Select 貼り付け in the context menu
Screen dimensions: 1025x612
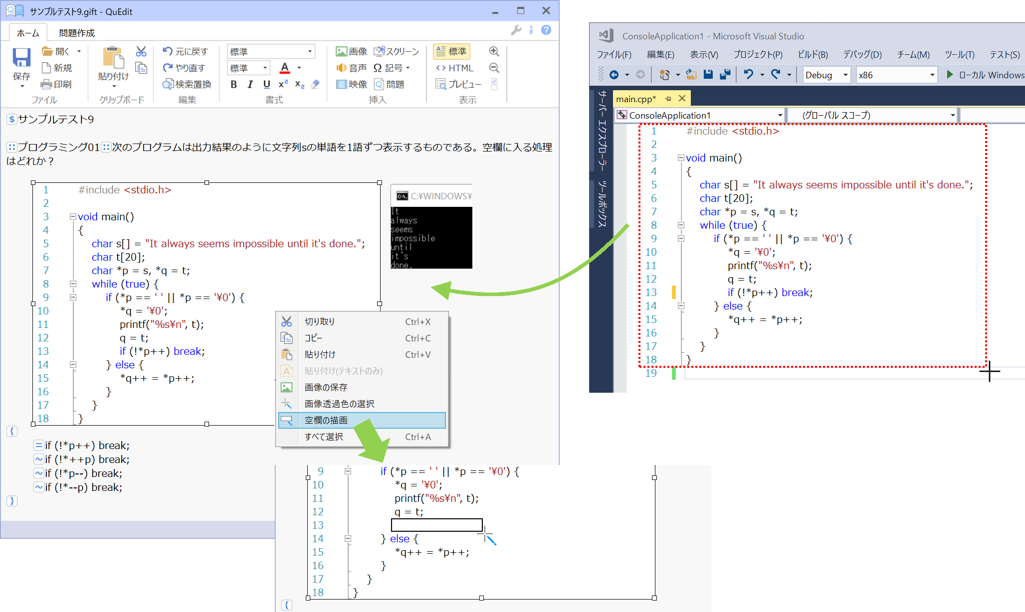pos(362,354)
